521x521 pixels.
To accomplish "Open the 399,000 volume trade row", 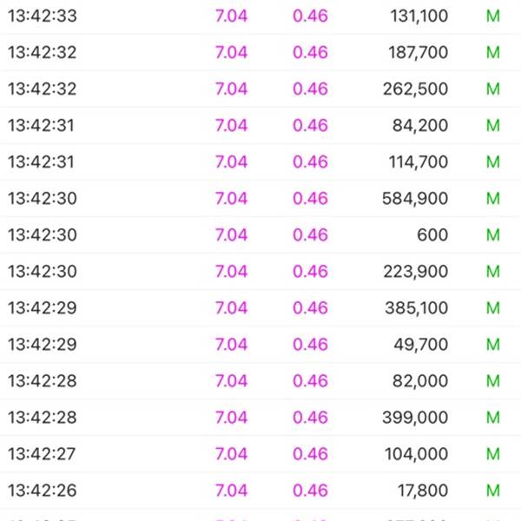I will [x=260, y=418].
